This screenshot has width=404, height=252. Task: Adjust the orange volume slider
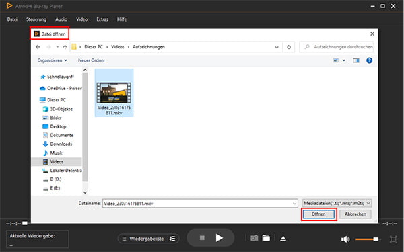pyautogui.click(x=367, y=239)
